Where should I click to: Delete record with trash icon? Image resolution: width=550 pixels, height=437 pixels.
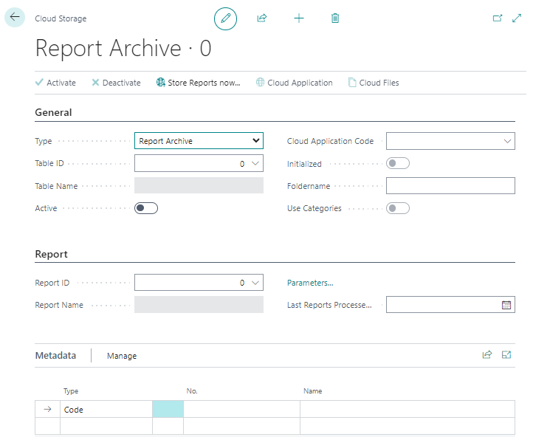(x=335, y=18)
